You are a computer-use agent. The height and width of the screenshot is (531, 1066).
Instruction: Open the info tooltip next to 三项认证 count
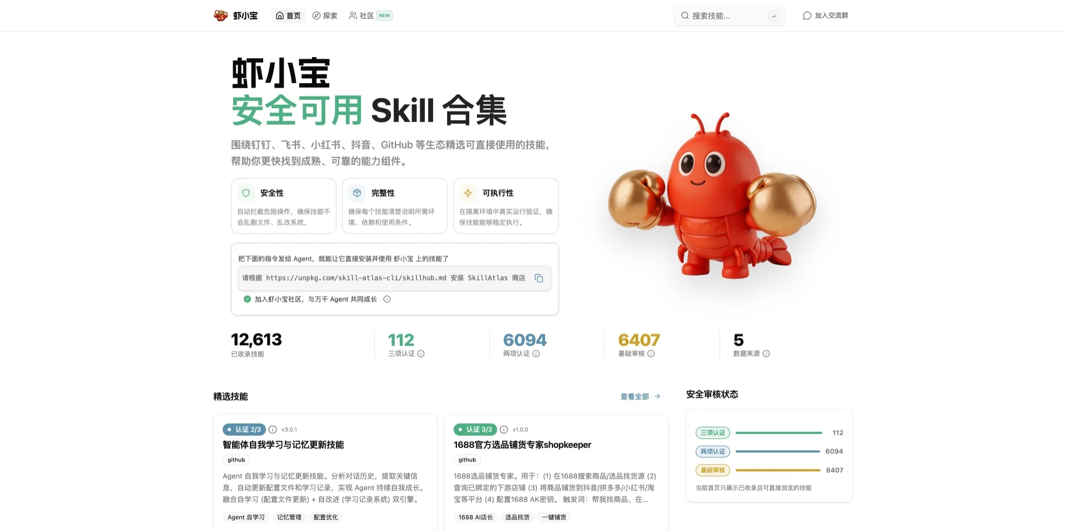421,353
